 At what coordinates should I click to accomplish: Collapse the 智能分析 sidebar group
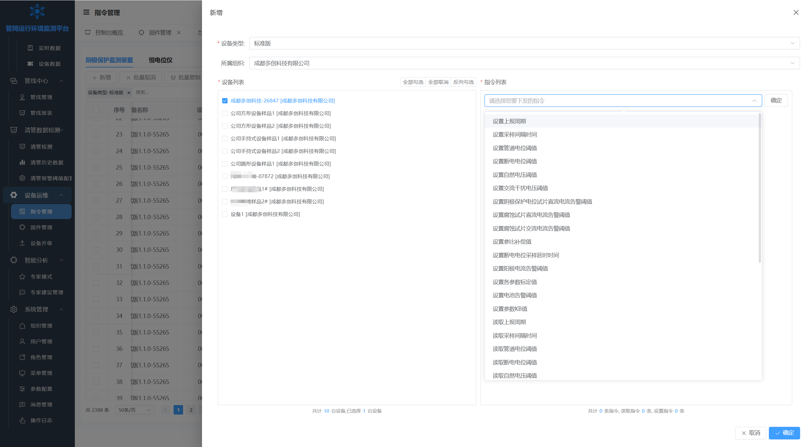tap(37, 260)
